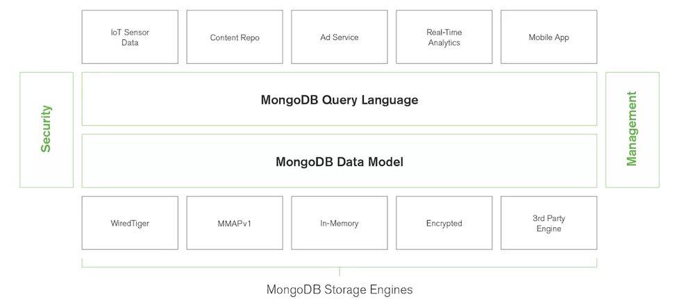The height and width of the screenshot is (304, 677).
Task: Click the green "Management" label text
Action: (x=632, y=129)
